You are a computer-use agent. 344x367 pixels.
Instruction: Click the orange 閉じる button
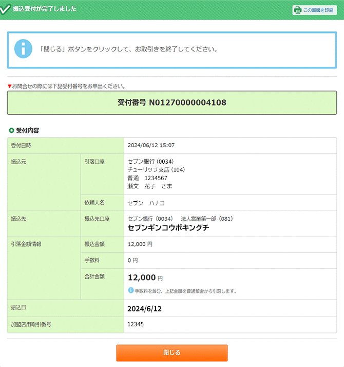pyautogui.click(x=172, y=353)
